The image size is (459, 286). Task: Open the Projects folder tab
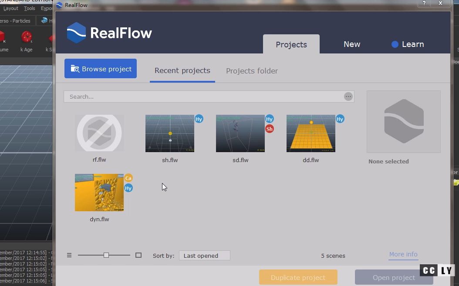tap(252, 71)
